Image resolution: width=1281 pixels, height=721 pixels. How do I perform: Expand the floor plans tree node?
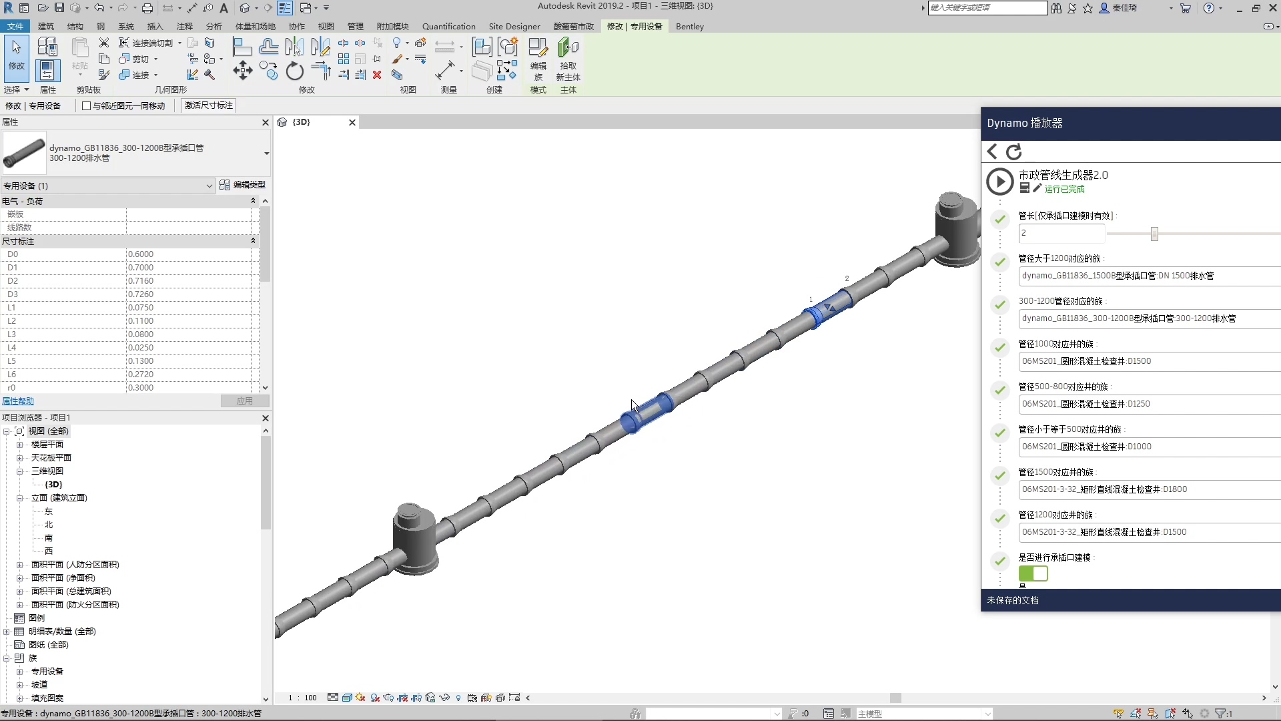point(19,445)
